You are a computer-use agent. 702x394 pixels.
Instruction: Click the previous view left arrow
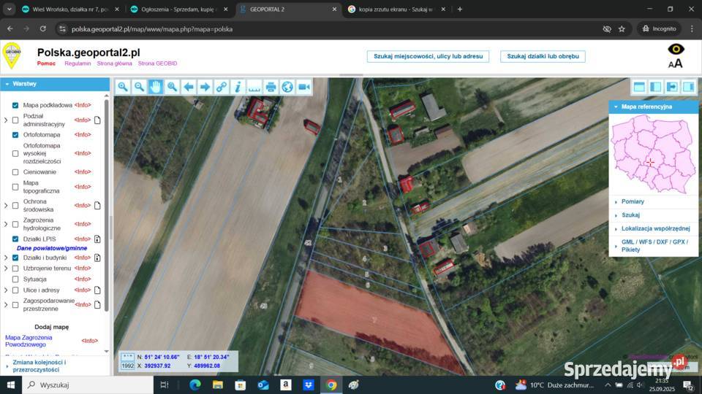click(x=189, y=87)
